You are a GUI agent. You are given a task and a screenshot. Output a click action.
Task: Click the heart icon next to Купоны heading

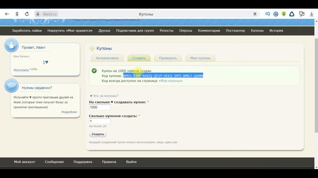click(92, 48)
